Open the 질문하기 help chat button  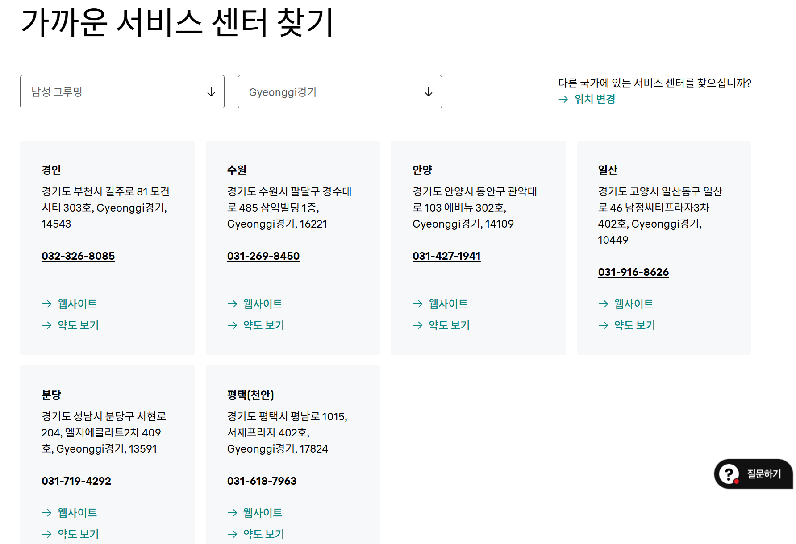click(x=753, y=474)
